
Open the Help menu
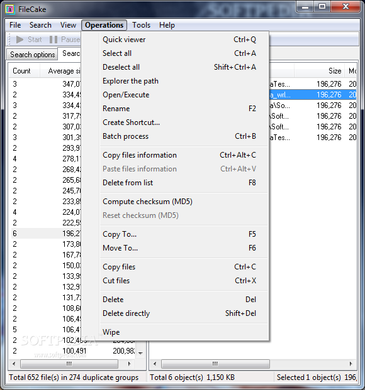[x=167, y=25]
